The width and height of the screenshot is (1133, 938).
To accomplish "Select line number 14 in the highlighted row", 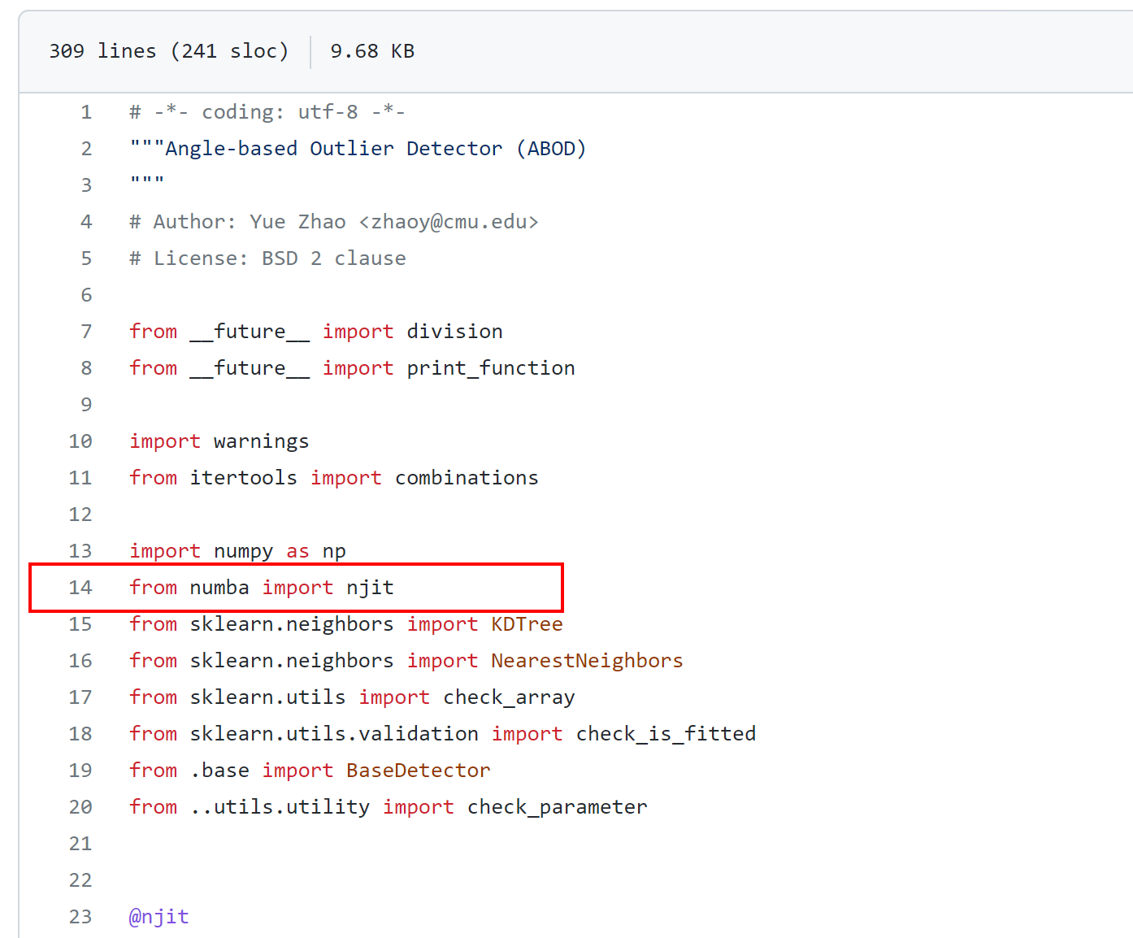I will (80, 587).
